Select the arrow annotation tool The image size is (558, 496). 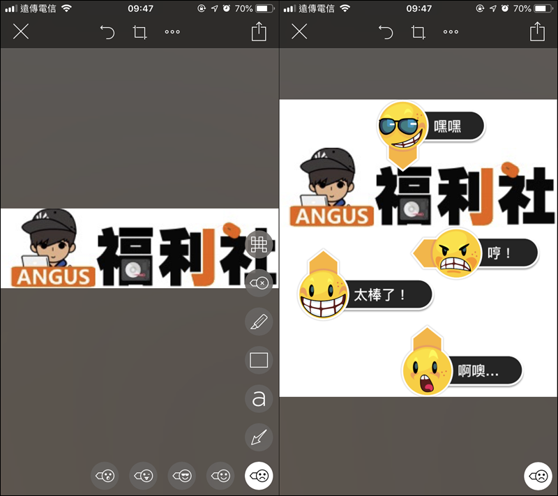[259, 437]
